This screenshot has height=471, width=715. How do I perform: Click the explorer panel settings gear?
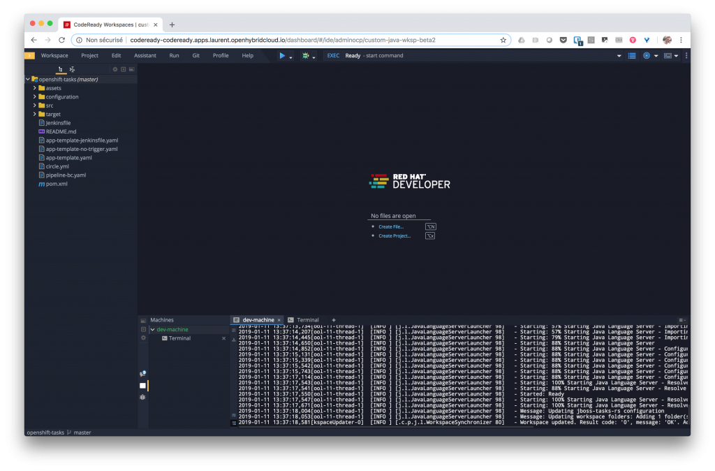[115, 69]
